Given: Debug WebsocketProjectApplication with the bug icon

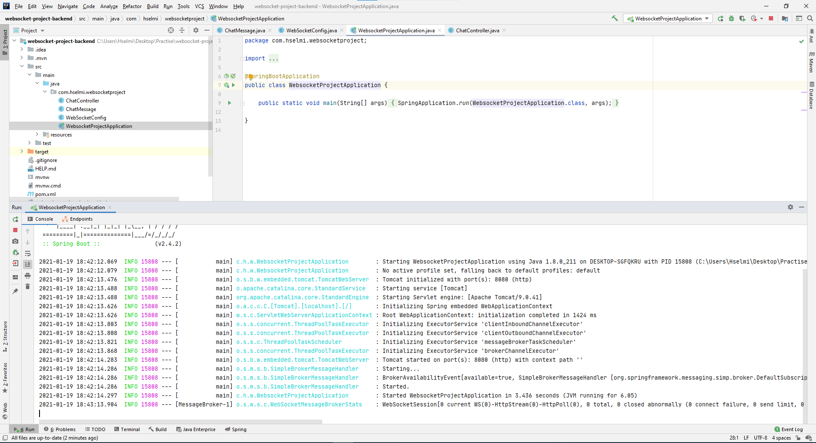Looking at the screenshot, I should (731, 18).
